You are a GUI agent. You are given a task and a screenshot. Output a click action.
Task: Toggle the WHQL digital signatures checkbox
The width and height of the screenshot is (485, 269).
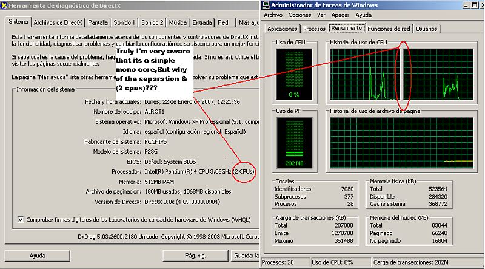(x=21, y=220)
